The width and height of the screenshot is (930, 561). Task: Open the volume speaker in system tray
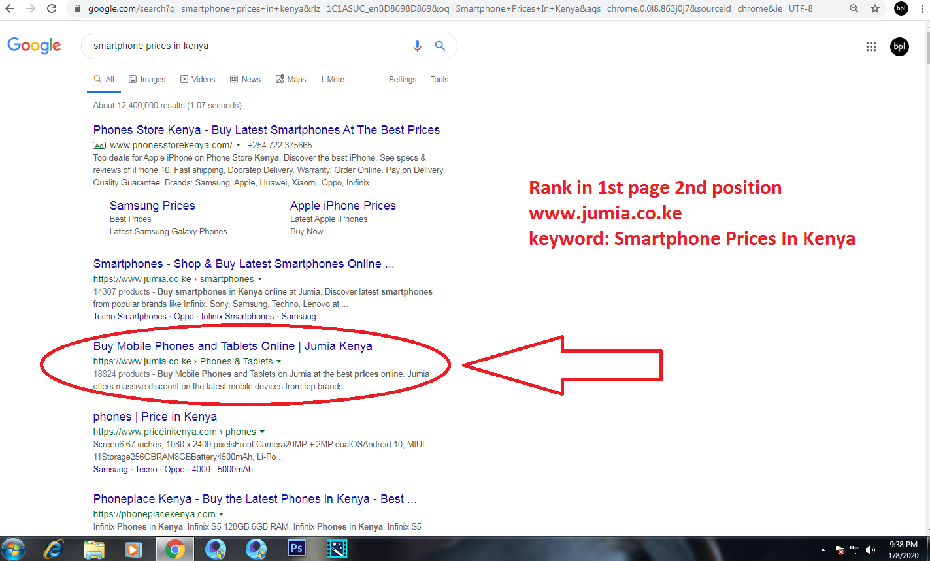point(871,551)
